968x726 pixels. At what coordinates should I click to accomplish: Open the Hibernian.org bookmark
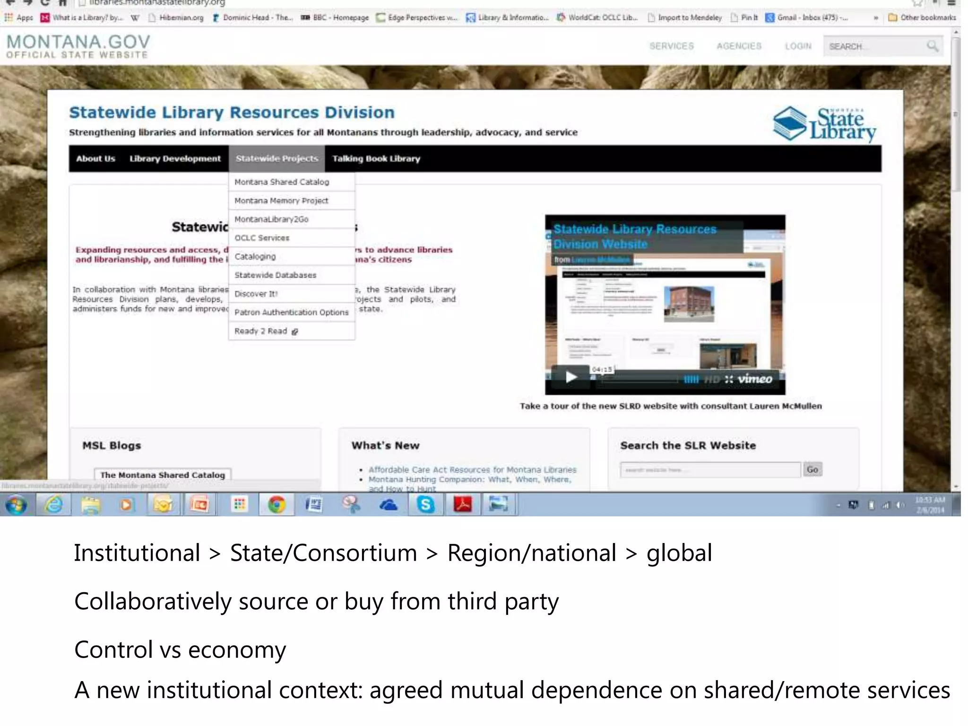click(176, 18)
